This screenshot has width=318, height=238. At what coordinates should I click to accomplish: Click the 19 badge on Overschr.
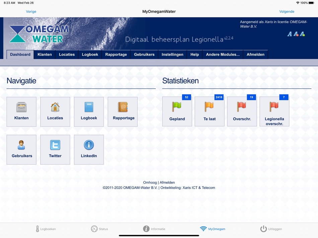[x=251, y=97]
